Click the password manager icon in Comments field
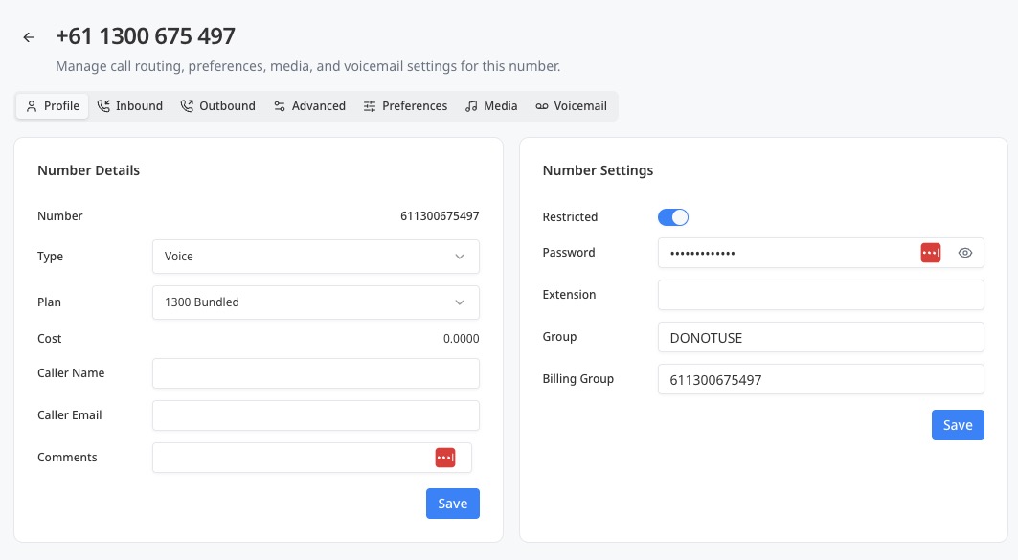1018x560 pixels. 444,458
